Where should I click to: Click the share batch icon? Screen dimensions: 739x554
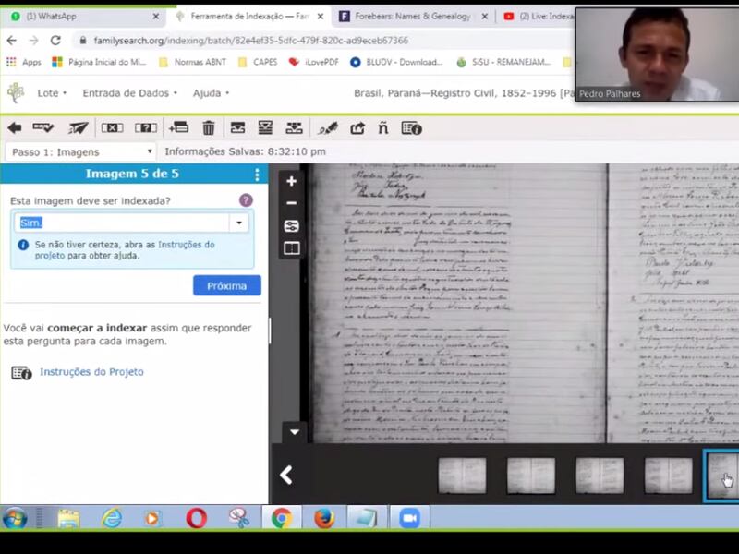coord(357,128)
